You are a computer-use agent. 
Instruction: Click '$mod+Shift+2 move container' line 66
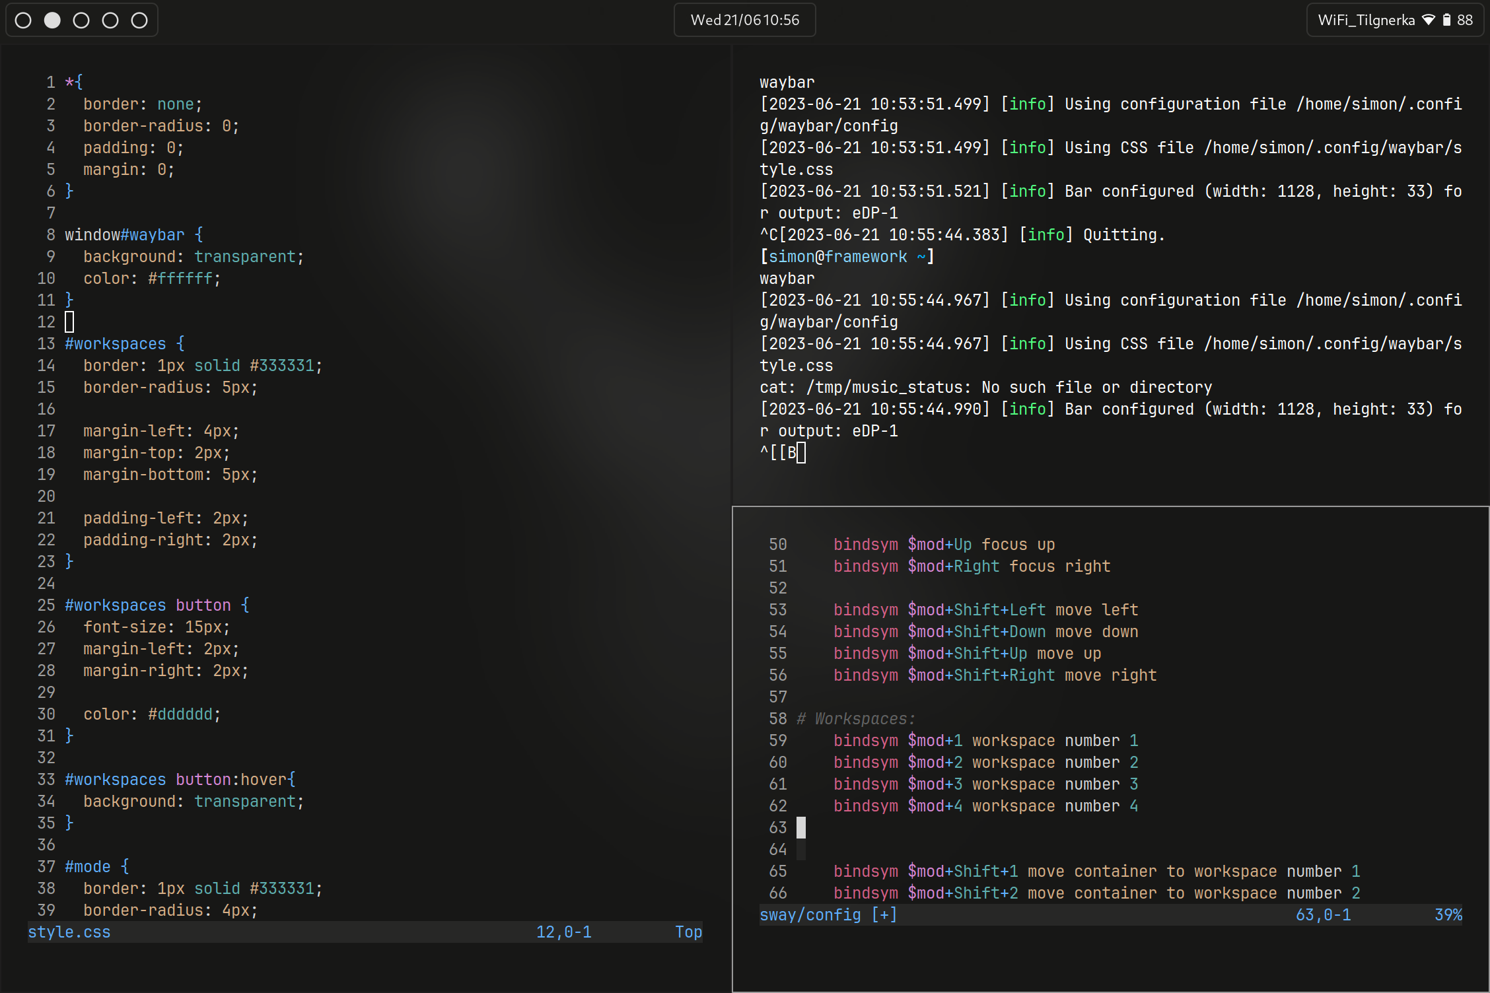[1097, 893]
